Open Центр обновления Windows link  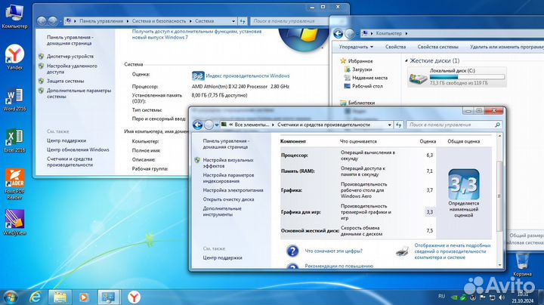click(x=78, y=149)
